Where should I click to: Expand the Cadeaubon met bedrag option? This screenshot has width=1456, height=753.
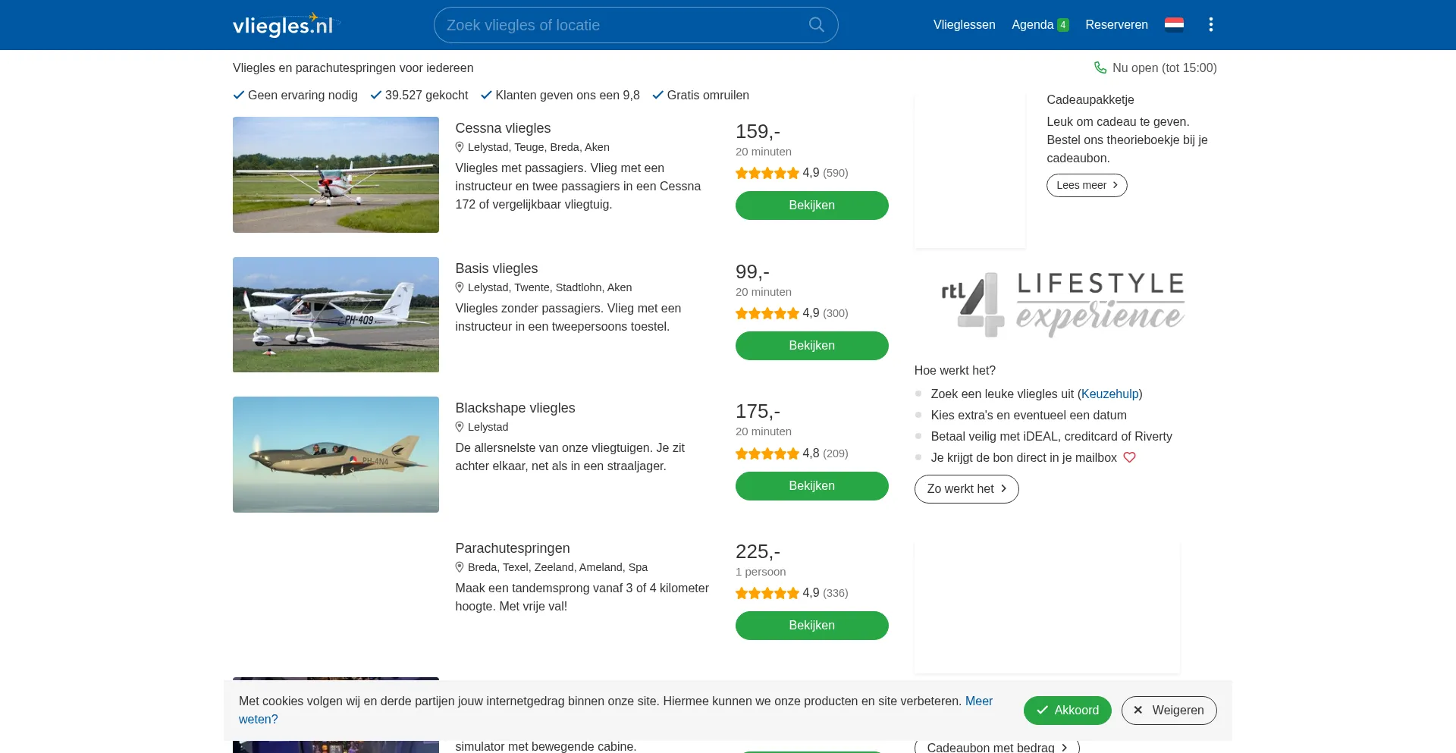(x=996, y=747)
